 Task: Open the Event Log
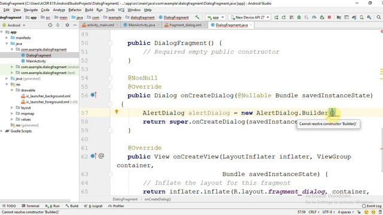point(371,206)
